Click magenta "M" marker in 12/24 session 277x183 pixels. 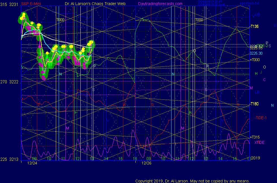pos(67,128)
